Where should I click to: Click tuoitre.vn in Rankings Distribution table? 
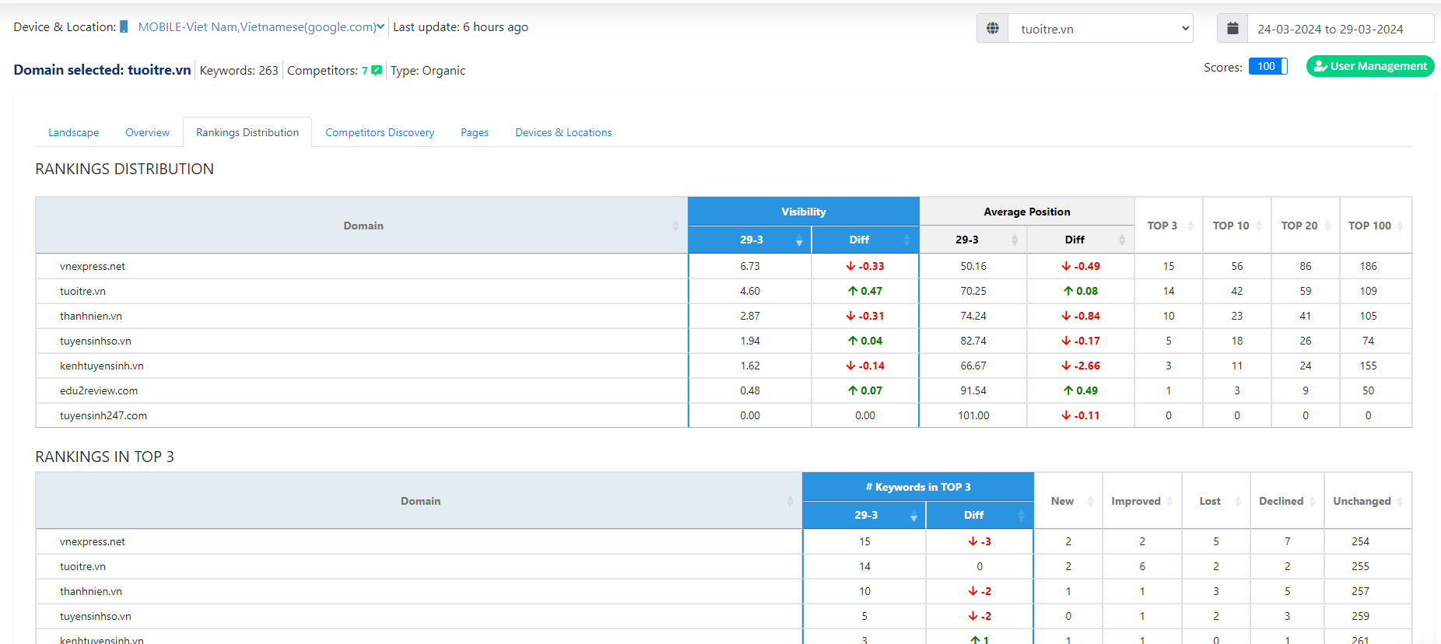click(82, 291)
